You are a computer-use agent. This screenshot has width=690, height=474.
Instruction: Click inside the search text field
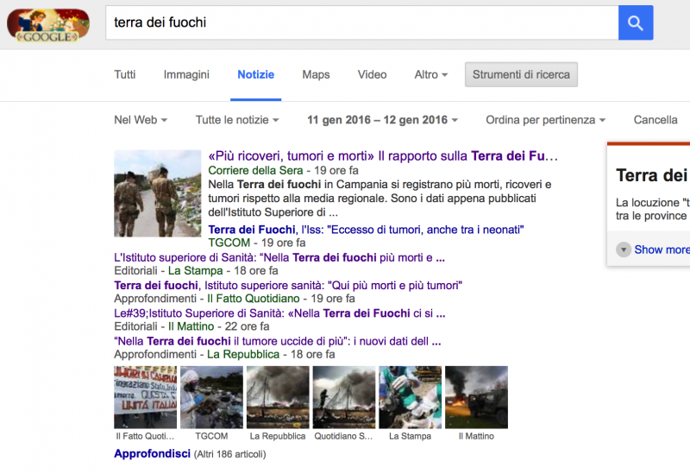[362, 23]
